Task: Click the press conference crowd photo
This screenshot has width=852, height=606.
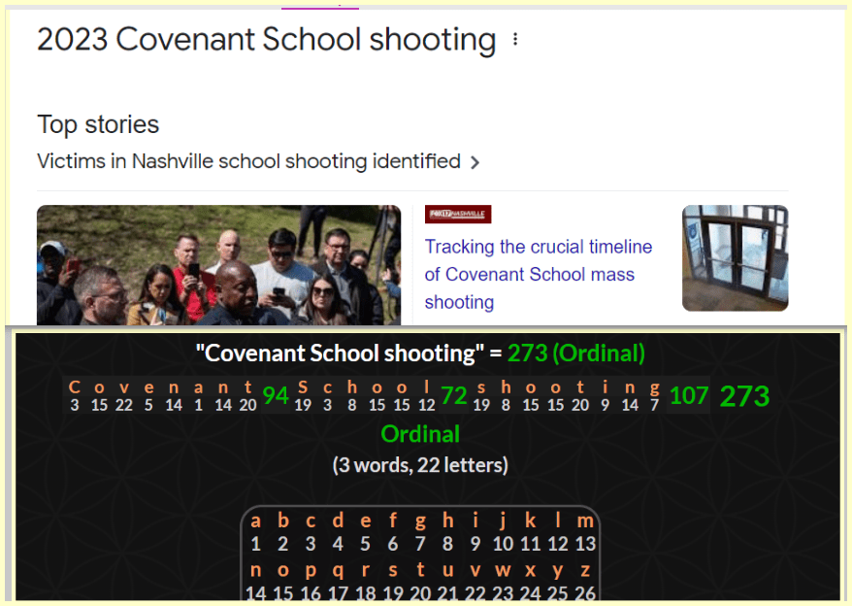Action: point(218,264)
